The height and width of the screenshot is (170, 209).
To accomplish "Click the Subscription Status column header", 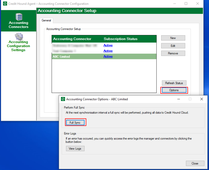I will tap(121, 39).
